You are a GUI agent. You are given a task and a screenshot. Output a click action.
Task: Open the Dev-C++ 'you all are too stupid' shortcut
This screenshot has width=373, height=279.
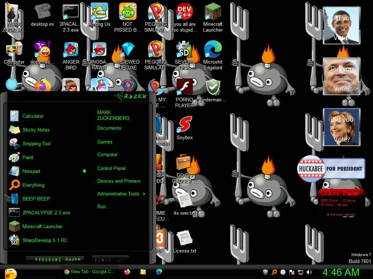pyautogui.click(x=184, y=17)
